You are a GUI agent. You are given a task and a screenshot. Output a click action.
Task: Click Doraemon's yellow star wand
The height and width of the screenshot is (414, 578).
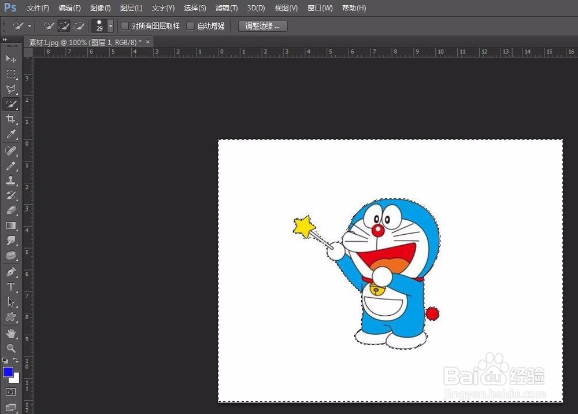pos(304,226)
